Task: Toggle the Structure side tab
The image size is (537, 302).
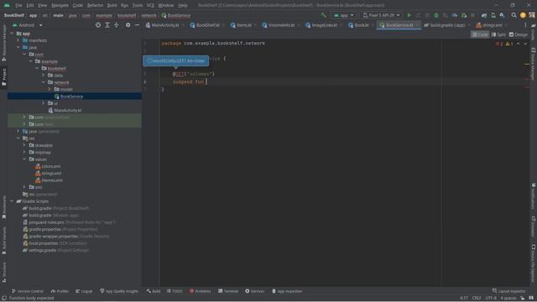Action: pyautogui.click(x=3, y=272)
